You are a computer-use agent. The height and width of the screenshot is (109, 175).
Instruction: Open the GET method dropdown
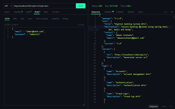[8, 6]
